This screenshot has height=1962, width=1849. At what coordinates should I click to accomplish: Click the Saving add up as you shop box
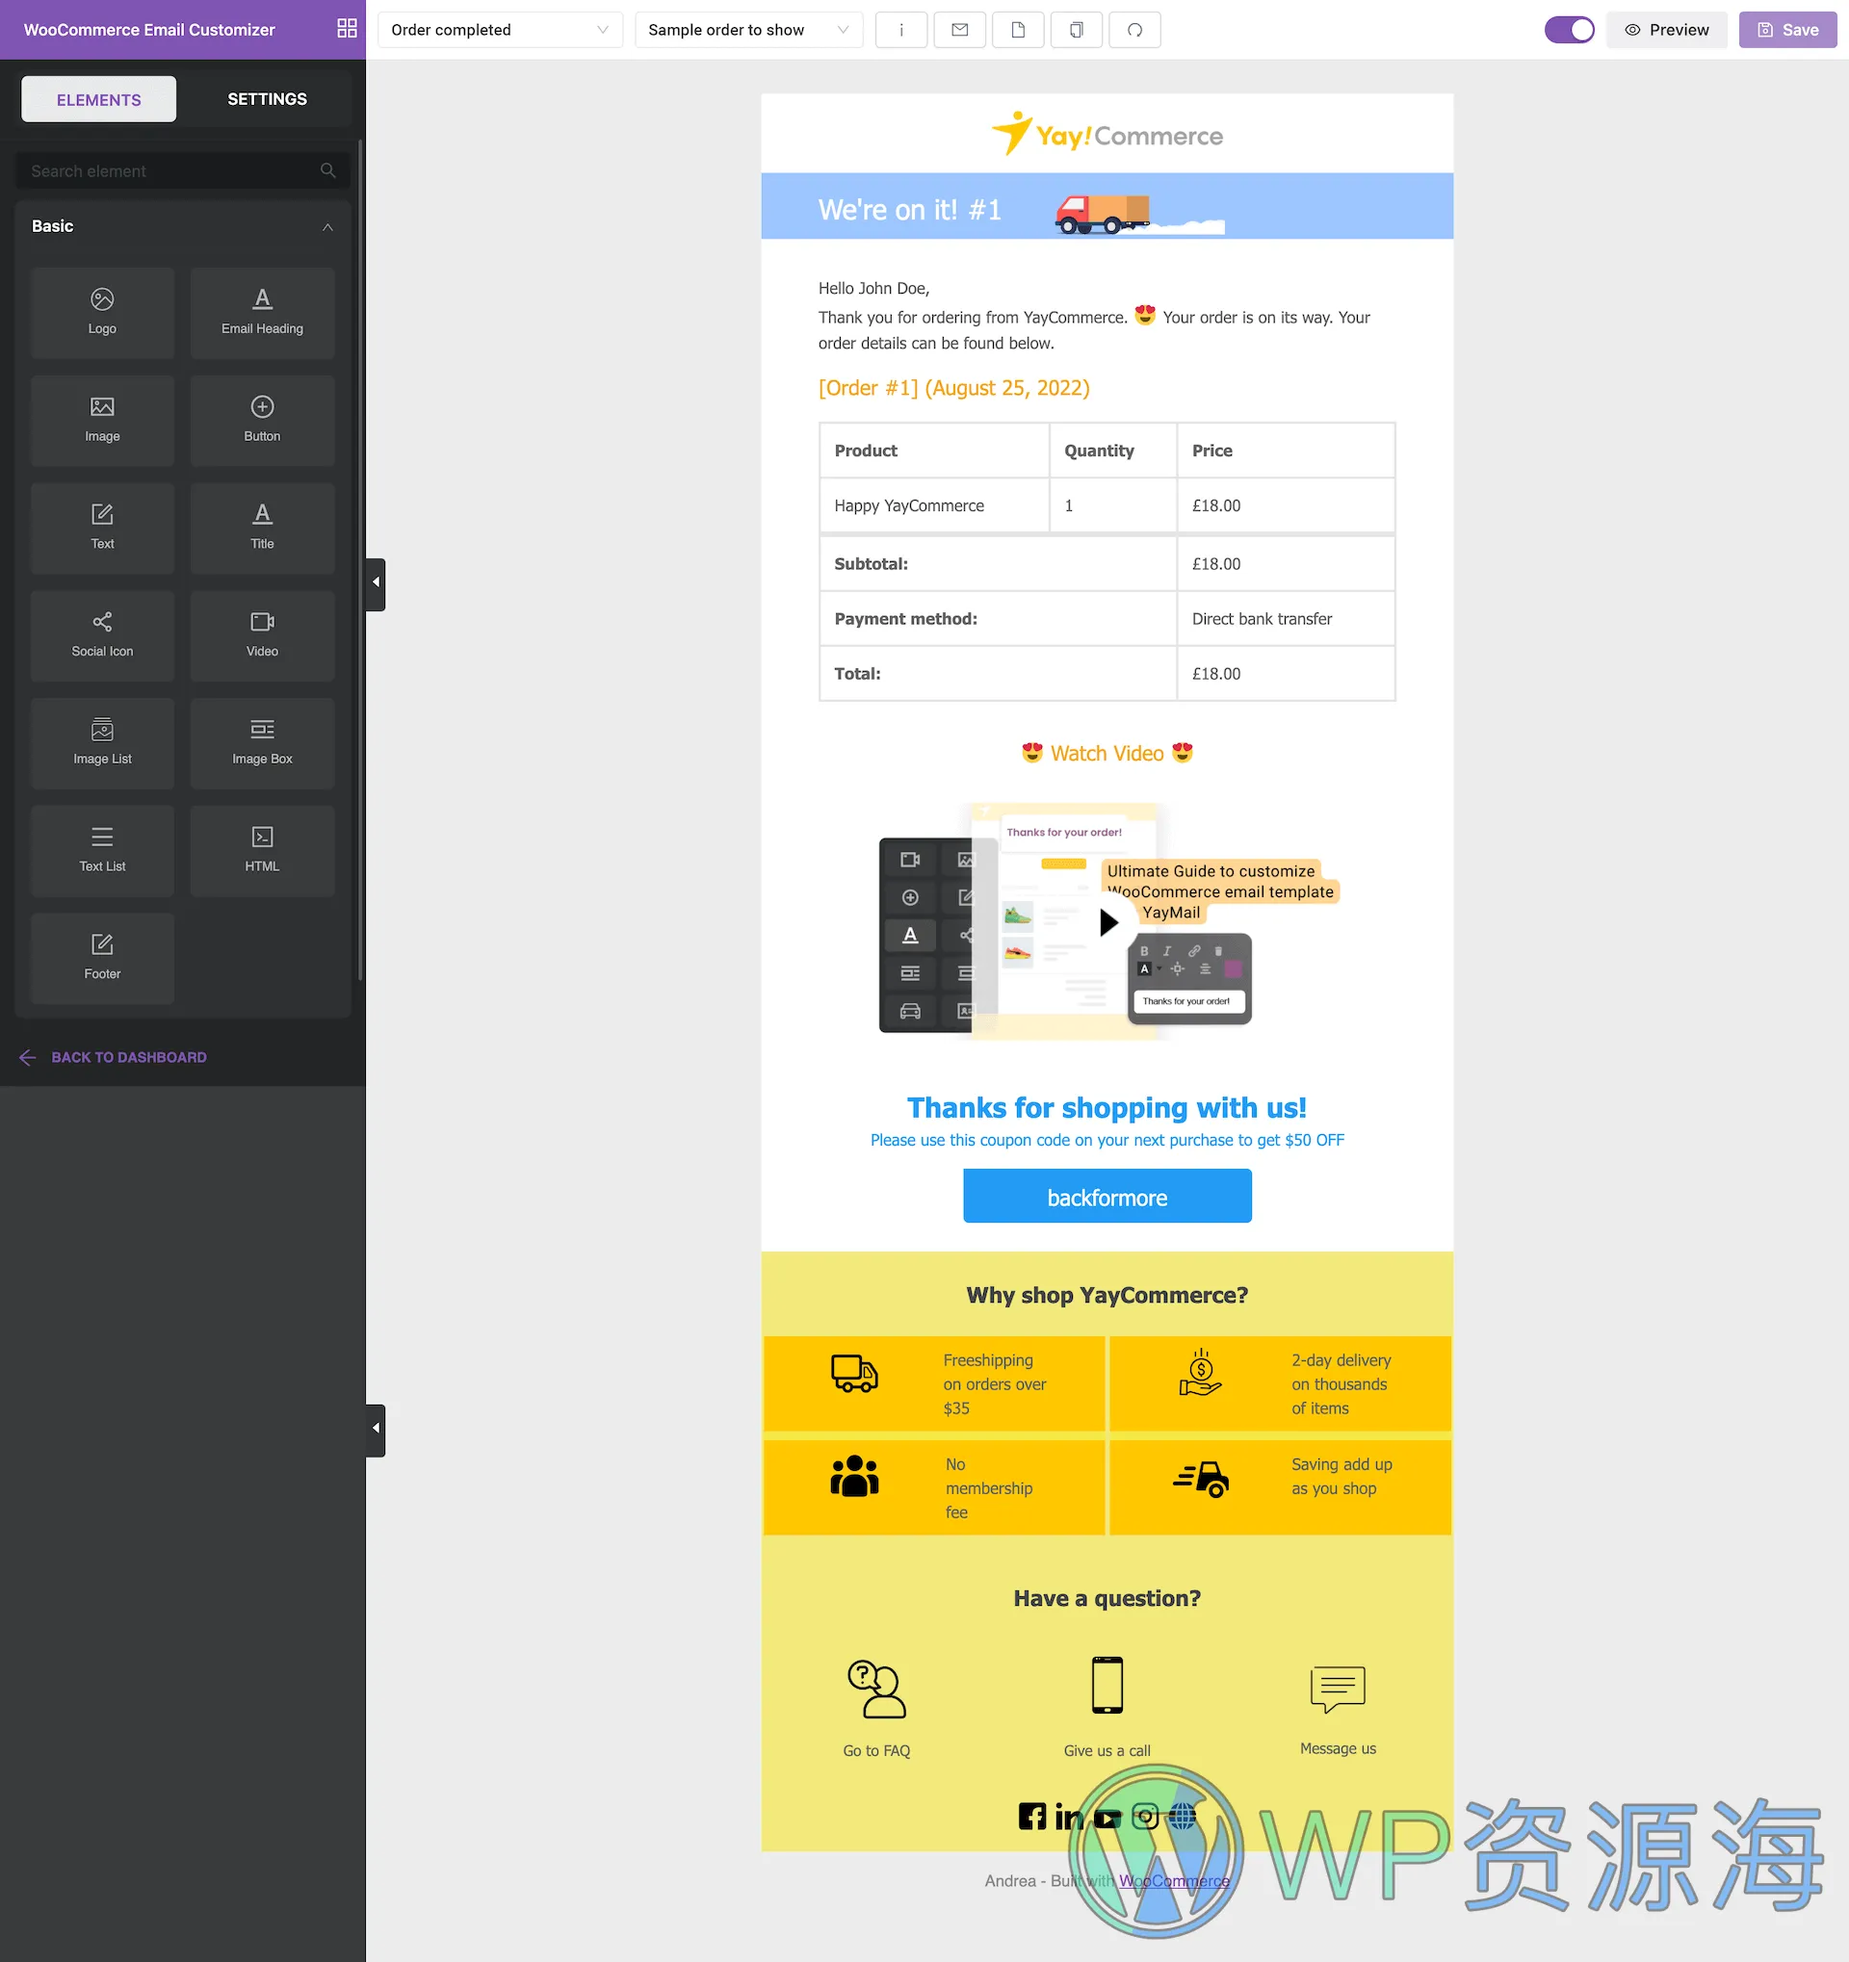click(x=1281, y=1487)
